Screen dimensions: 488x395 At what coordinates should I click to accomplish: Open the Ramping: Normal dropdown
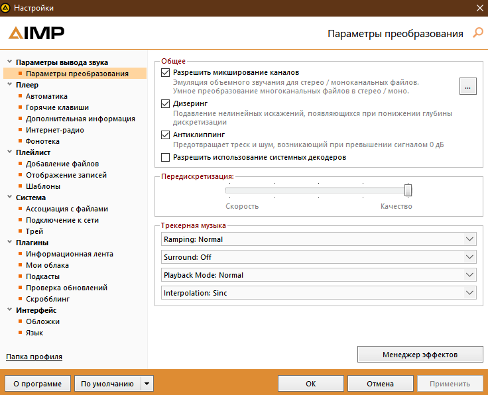(x=318, y=239)
